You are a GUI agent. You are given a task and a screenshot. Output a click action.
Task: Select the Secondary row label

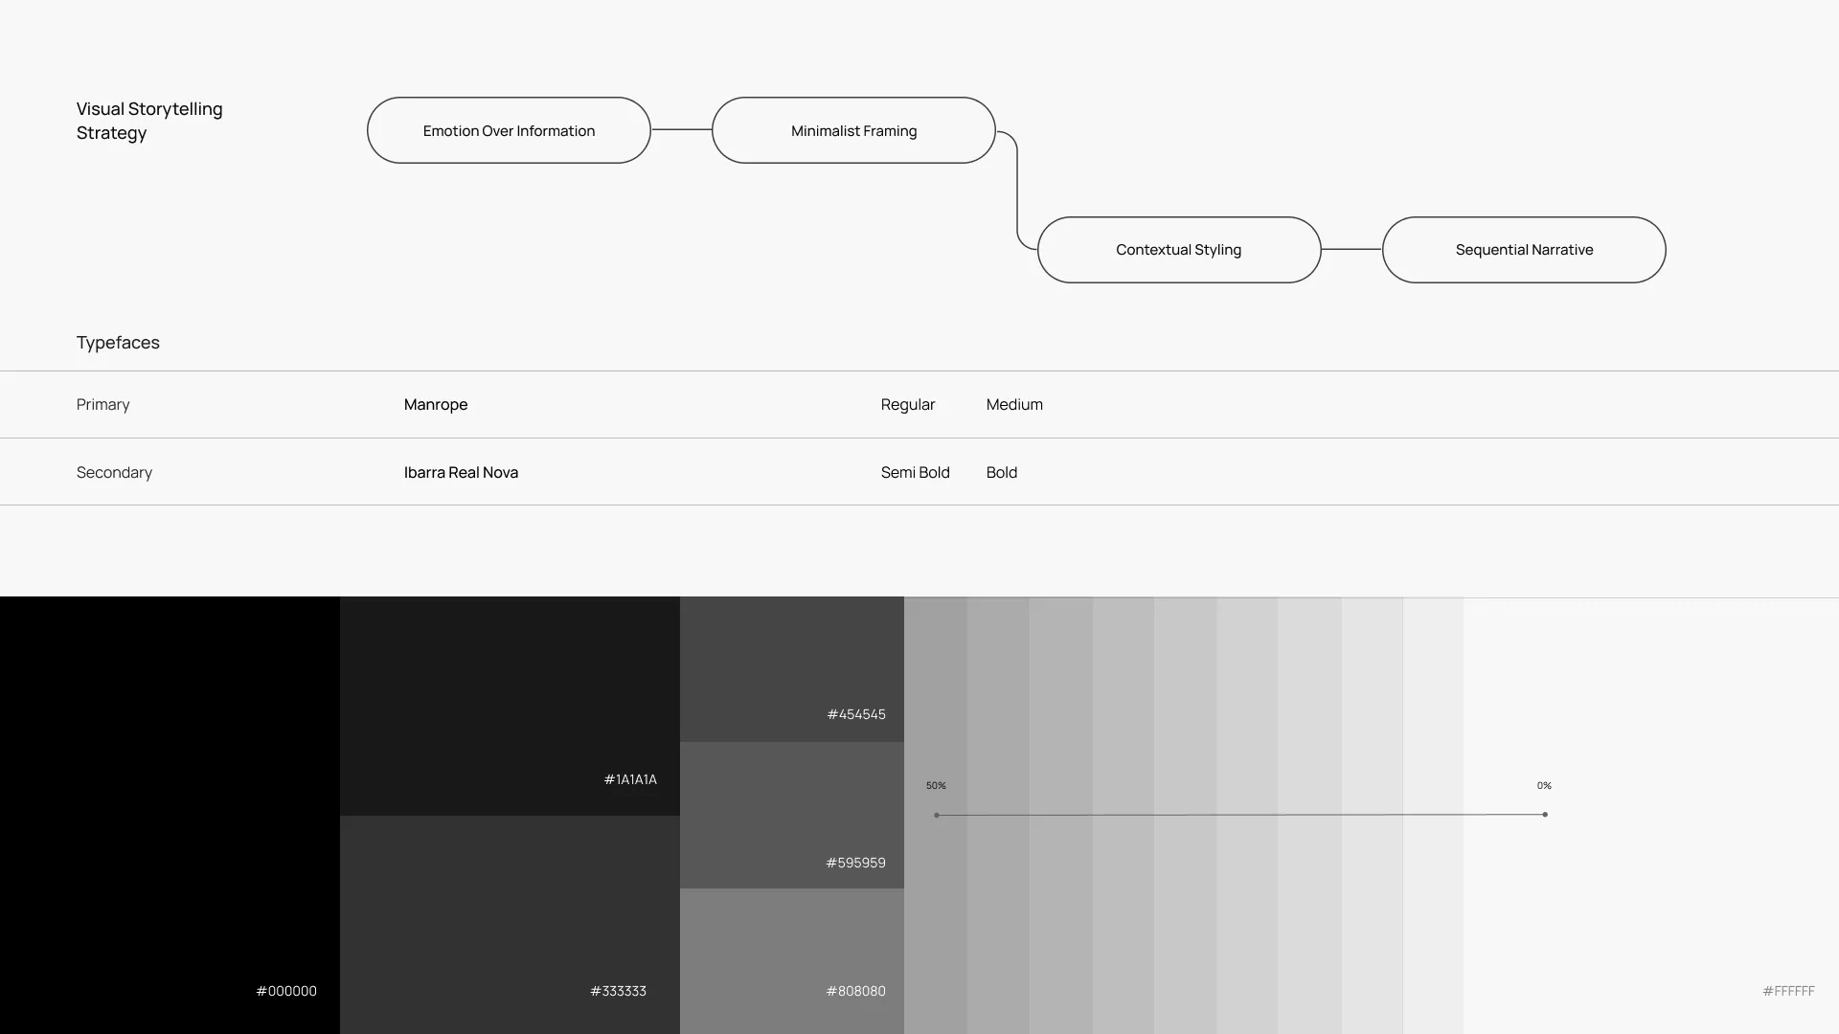[x=114, y=472]
